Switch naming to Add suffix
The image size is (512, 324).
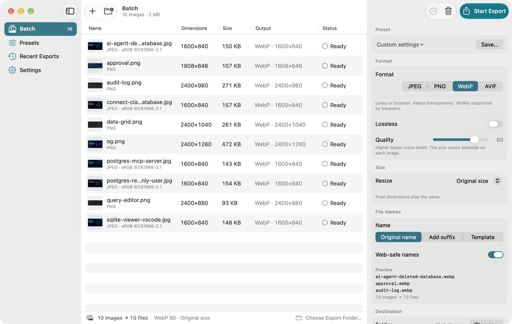(442, 237)
